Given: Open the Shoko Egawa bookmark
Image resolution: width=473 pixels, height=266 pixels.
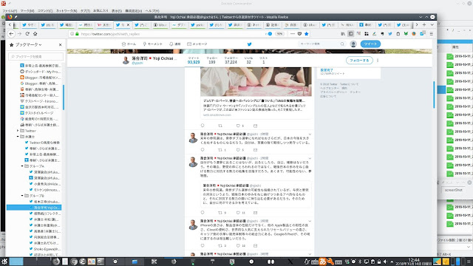Looking at the screenshot, I should (44, 249).
